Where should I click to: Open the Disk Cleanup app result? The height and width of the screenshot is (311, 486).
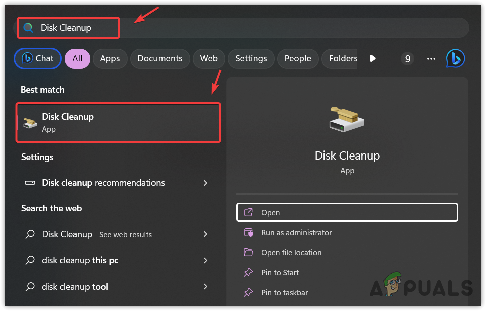pos(118,122)
